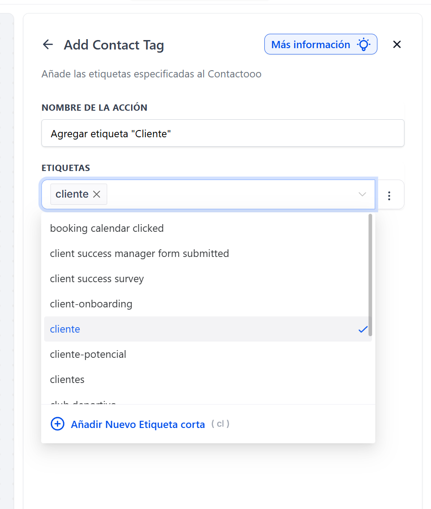Screen dimensions: 431x509
Task: Click the tag dropdown list scrollbar
Action: point(370,275)
